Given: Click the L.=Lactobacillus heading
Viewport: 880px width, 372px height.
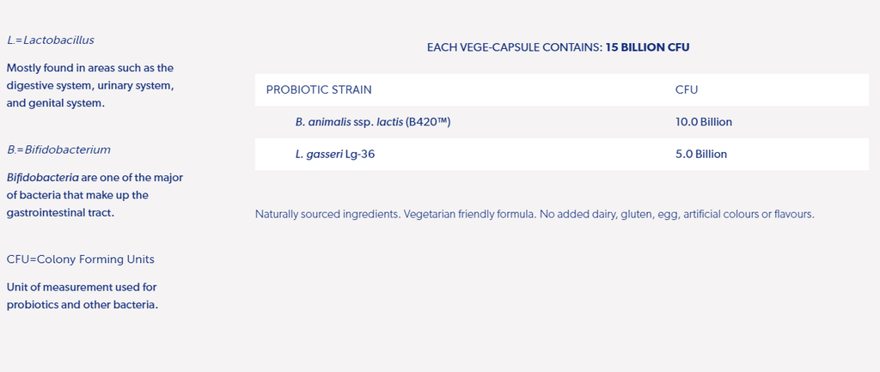Looking at the screenshot, I should [x=51, y=40].
